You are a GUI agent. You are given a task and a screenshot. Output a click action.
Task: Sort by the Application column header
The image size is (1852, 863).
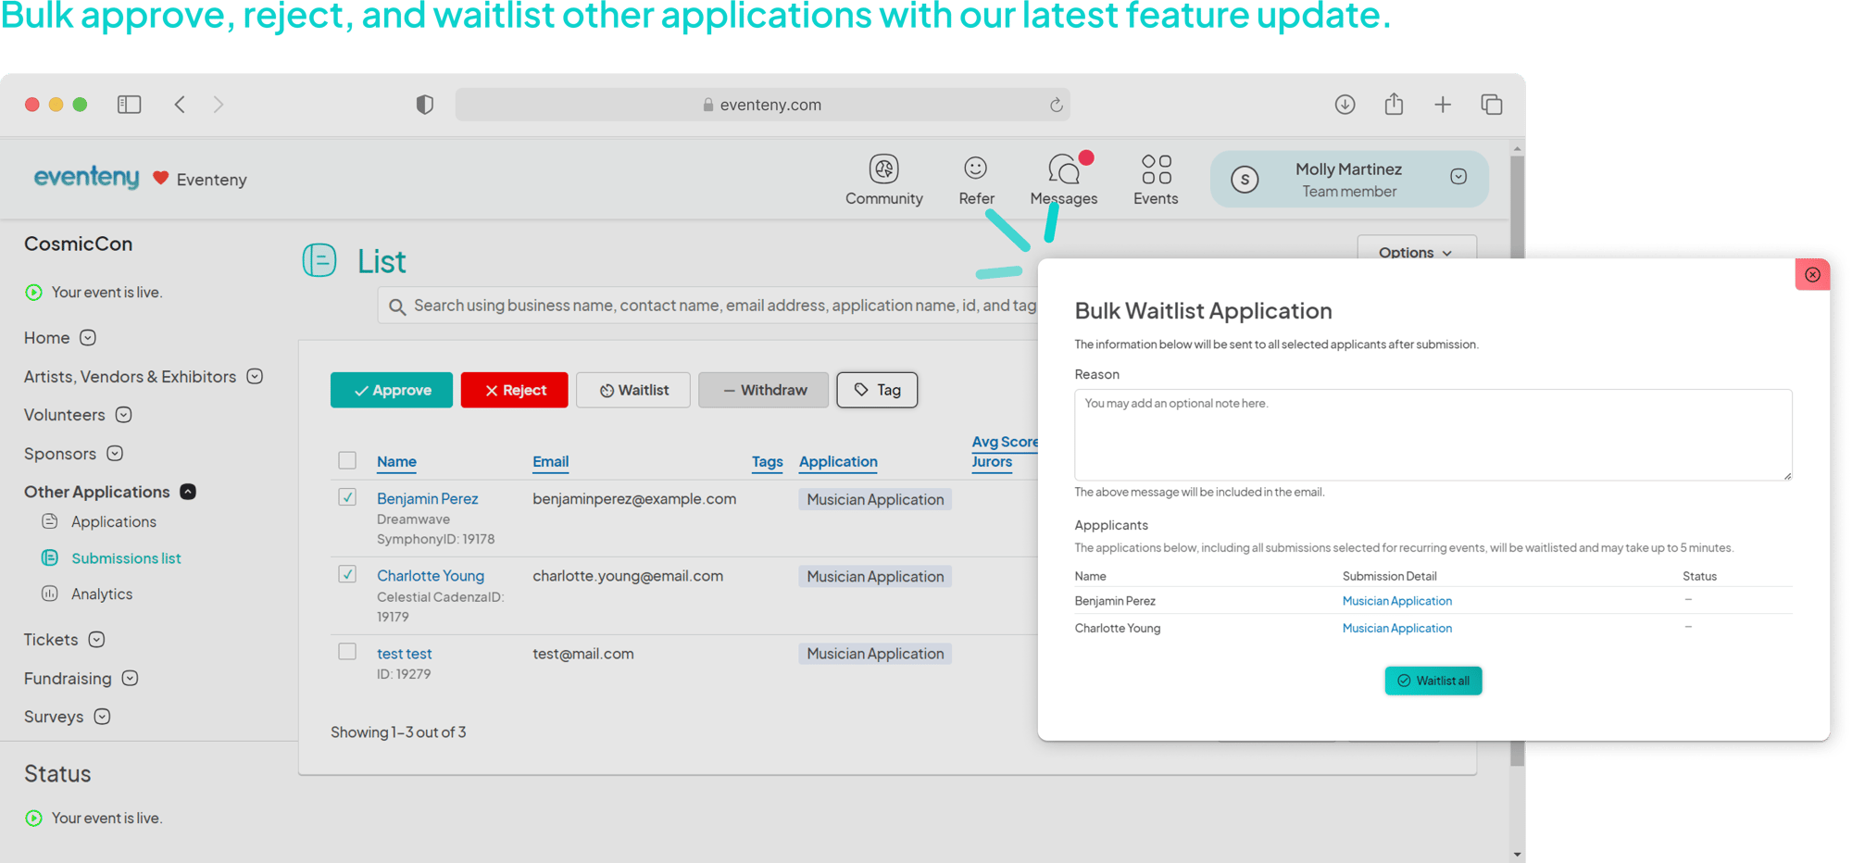(x=838, y=461)
